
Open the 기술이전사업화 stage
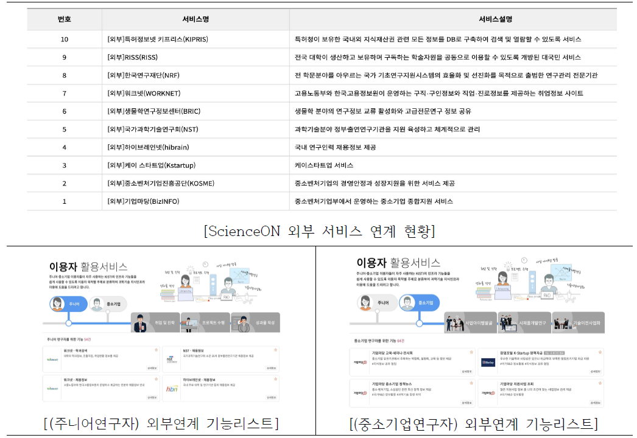point(579,322)
